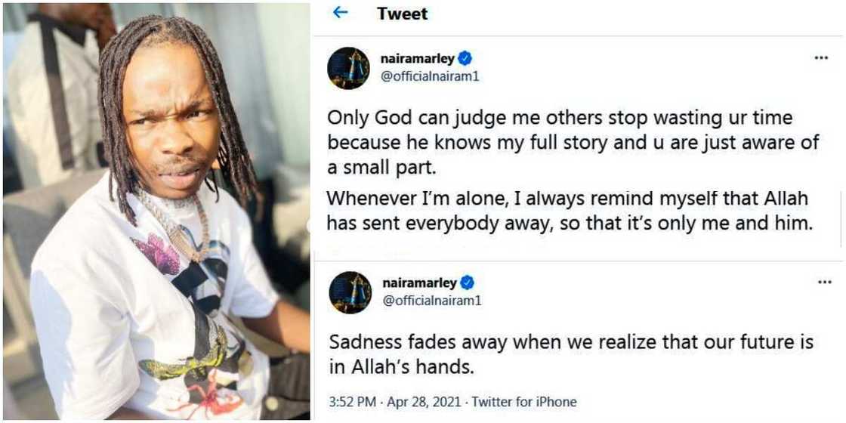Image resolution: width=846 pixels, height=423 pixels.
Task: Click the verified badge on the first tweet
Action: tap(467, 58)
